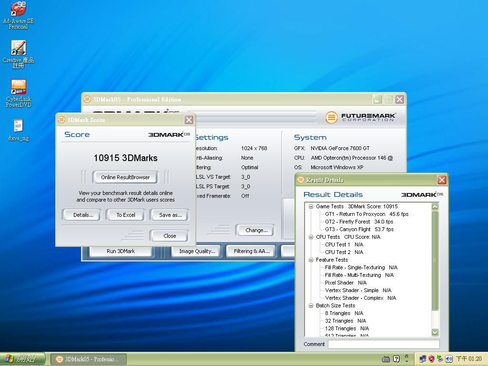The width and height of the screenshot is (488, 366).
Task: Collapse the CPU Tests tree node
Action: click(311, 237)
